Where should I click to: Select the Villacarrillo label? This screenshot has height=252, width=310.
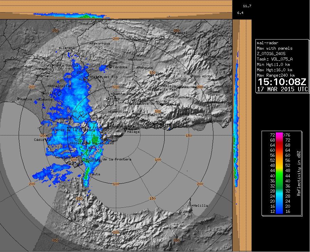(198, 54)
